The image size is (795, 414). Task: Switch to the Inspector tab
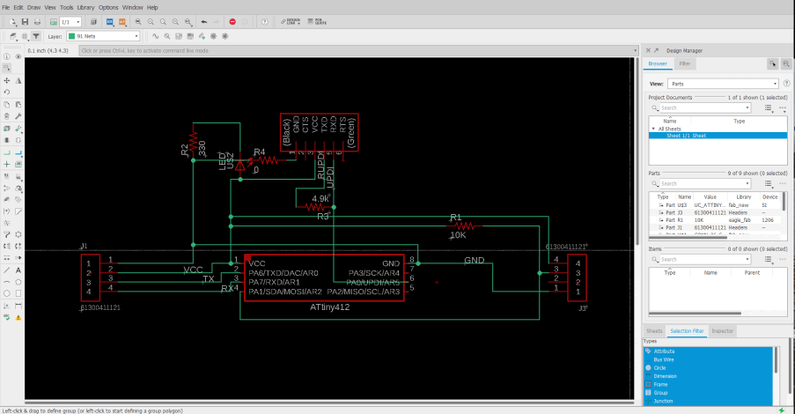coord(723,331)
